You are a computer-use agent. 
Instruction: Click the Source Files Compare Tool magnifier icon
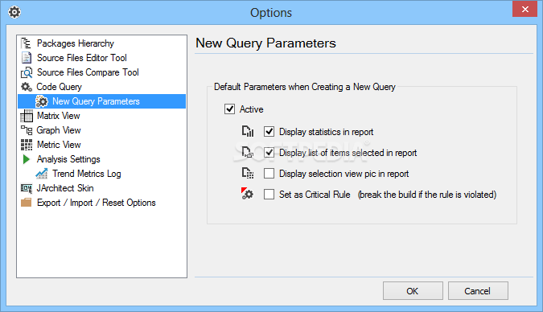(27, 72)
